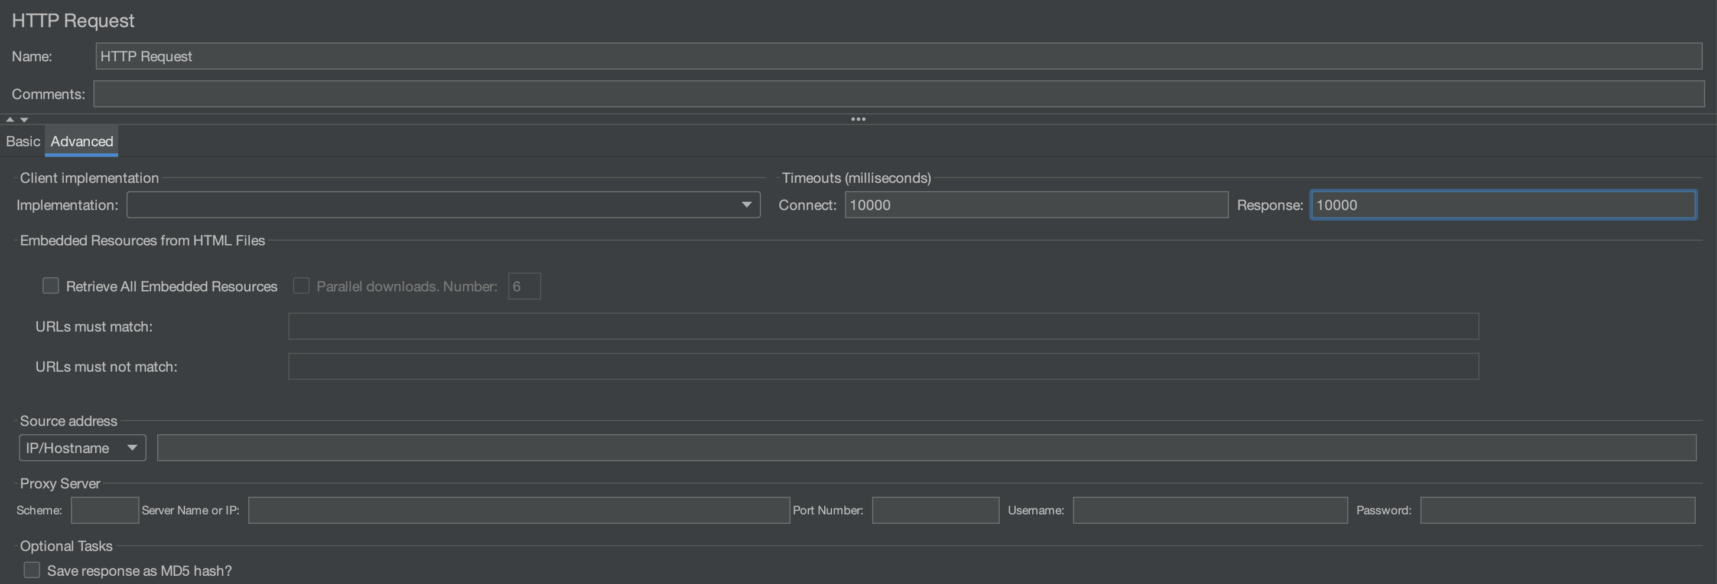
Task: Click the three-dot divider handle
Action: coord(858,120)
